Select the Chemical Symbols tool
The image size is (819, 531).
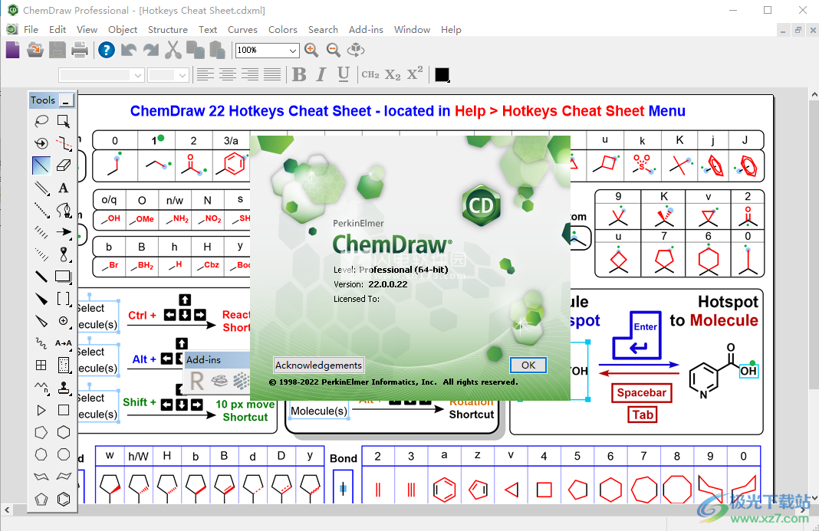click(64, 320)
